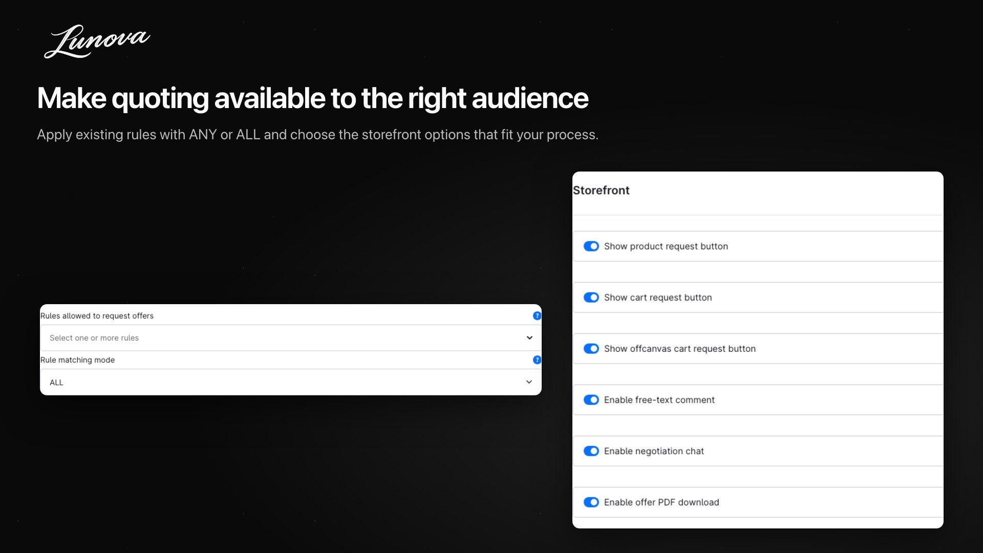Click the Rules allowed to request offers label

pos(97,316)
